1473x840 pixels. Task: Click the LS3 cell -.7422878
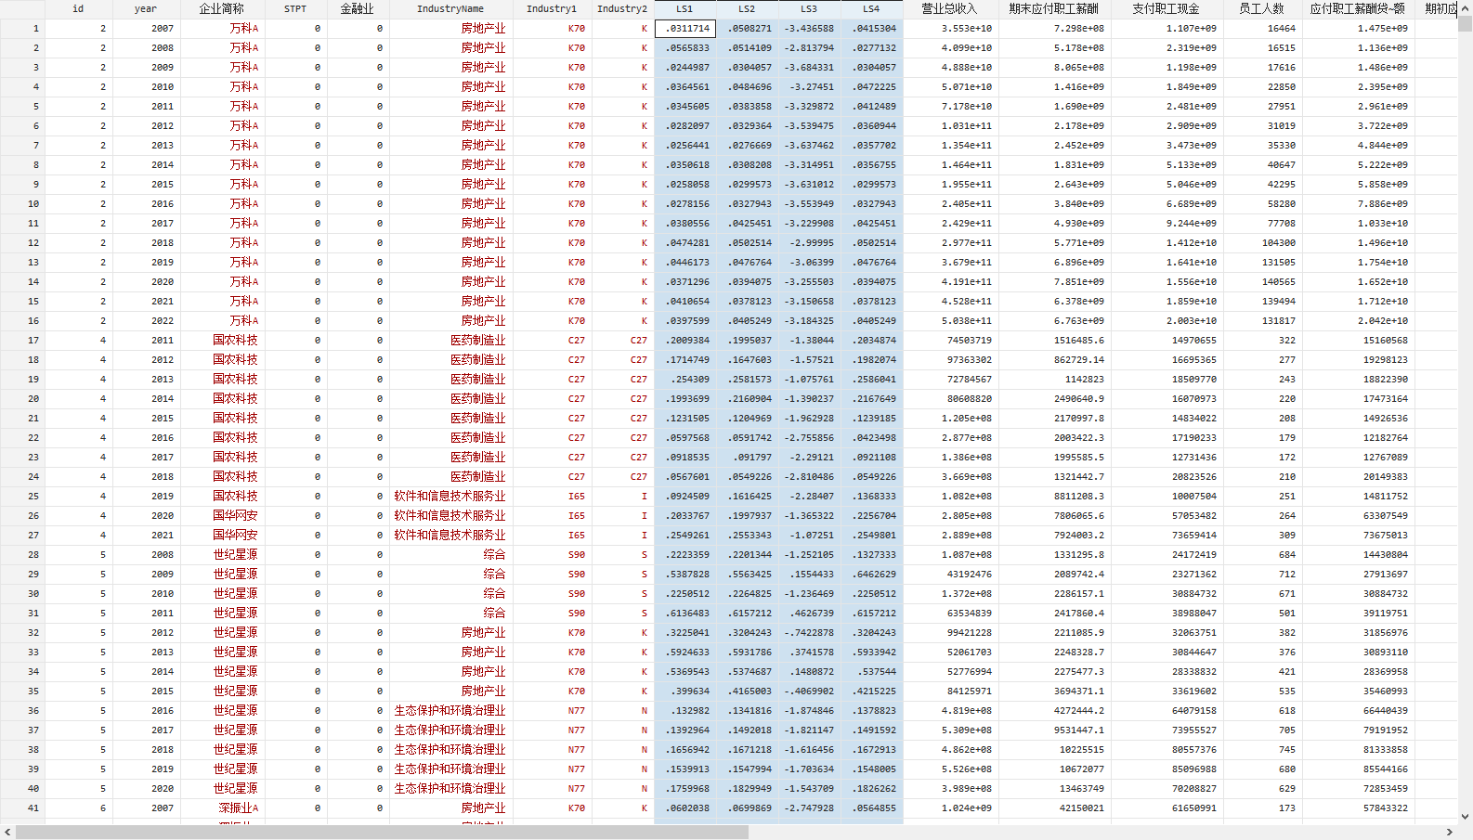809,633
